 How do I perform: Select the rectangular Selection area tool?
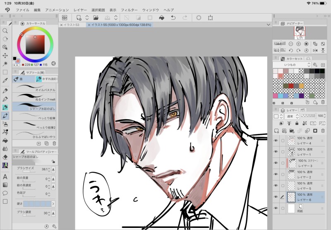point(5,72)
